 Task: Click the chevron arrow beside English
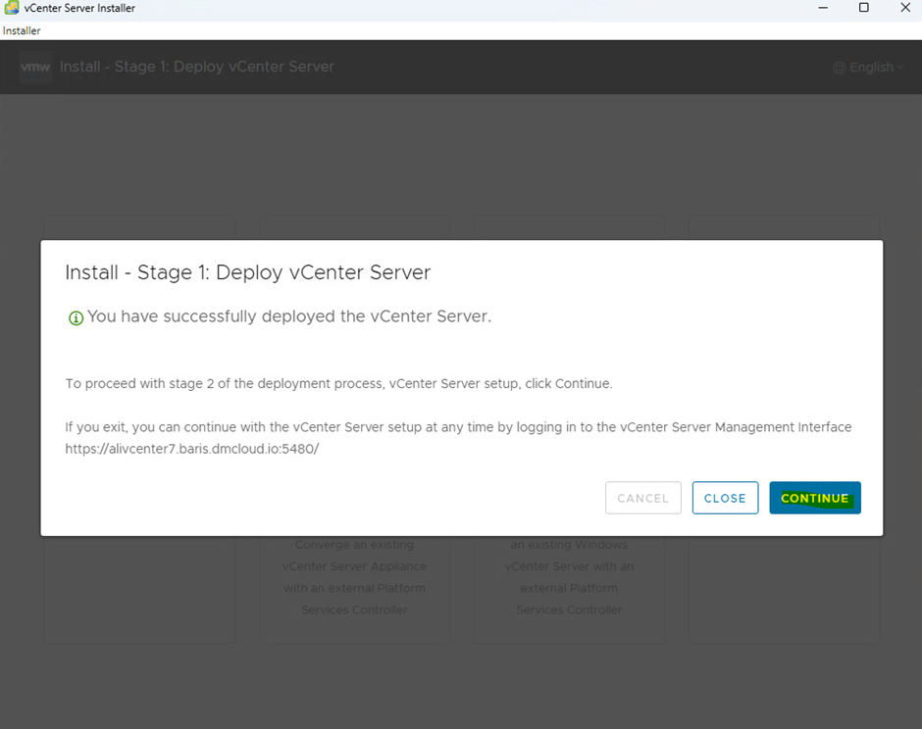(899, 69)
